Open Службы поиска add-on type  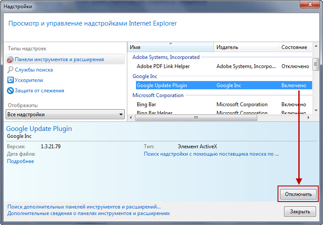tap(34, 70)
